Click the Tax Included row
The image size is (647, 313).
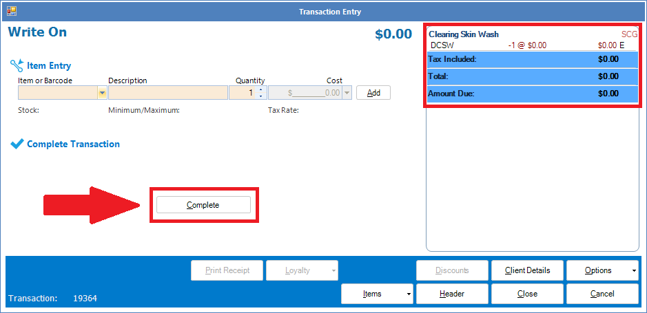pos(532,59)
